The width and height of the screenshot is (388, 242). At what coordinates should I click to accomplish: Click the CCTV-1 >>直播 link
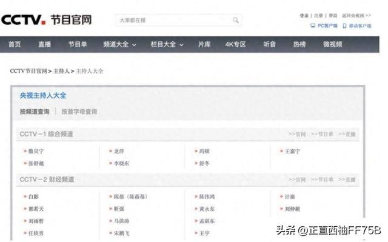347,134
